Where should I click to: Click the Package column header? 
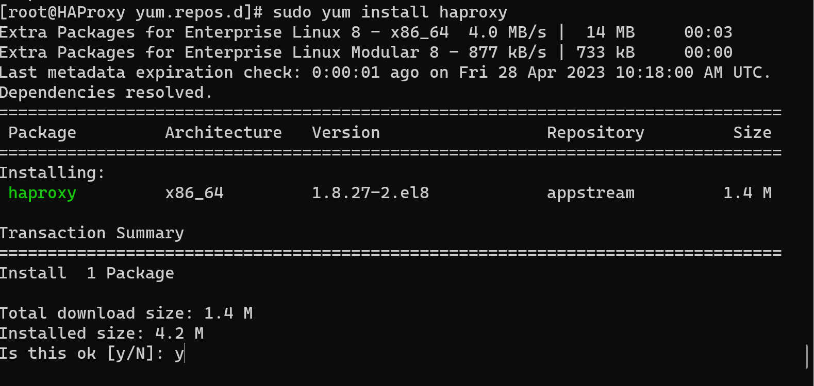click(x=42, y=133)
